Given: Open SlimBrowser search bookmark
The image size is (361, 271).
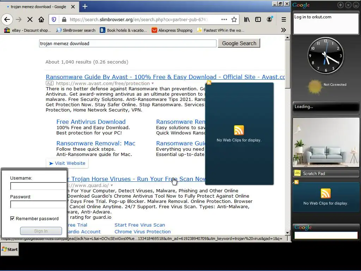Looking at the screenshot, I should (76, 30).
